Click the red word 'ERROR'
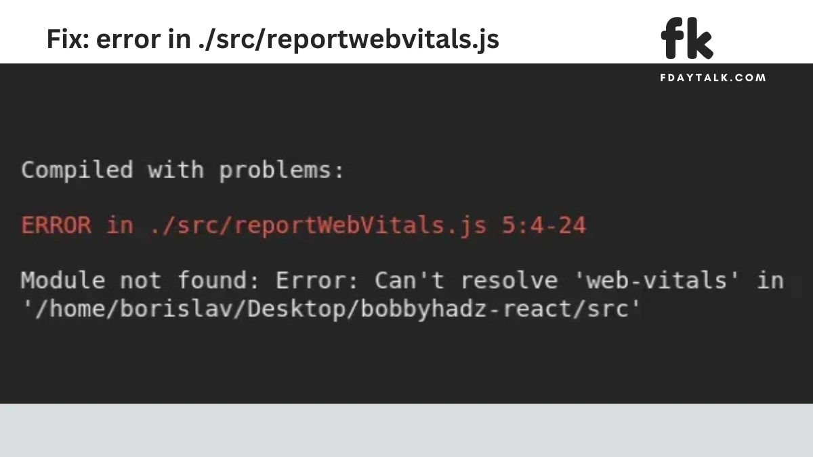 tap(56, 225)
